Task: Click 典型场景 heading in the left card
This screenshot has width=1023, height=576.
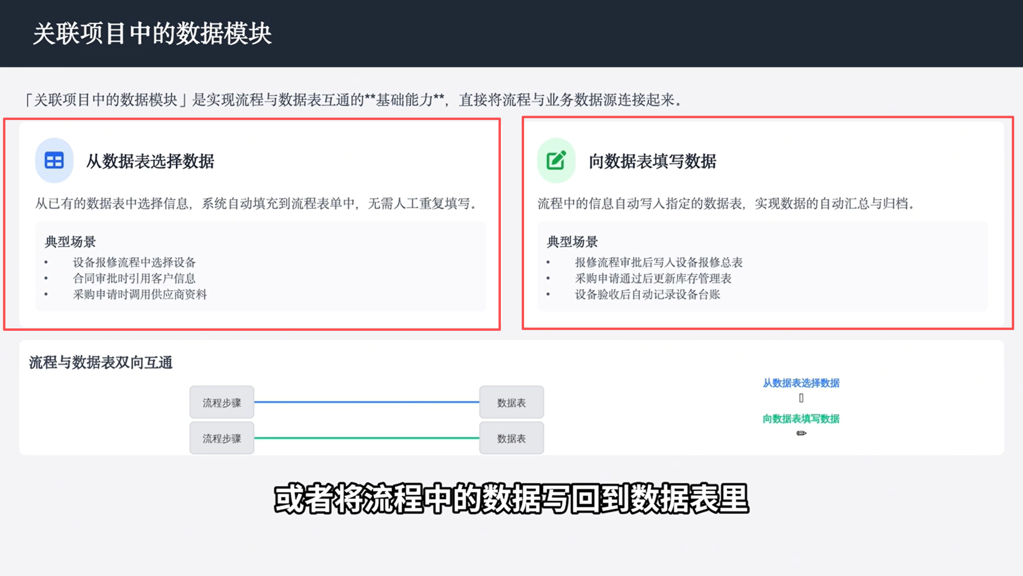Action: (70, 242)
